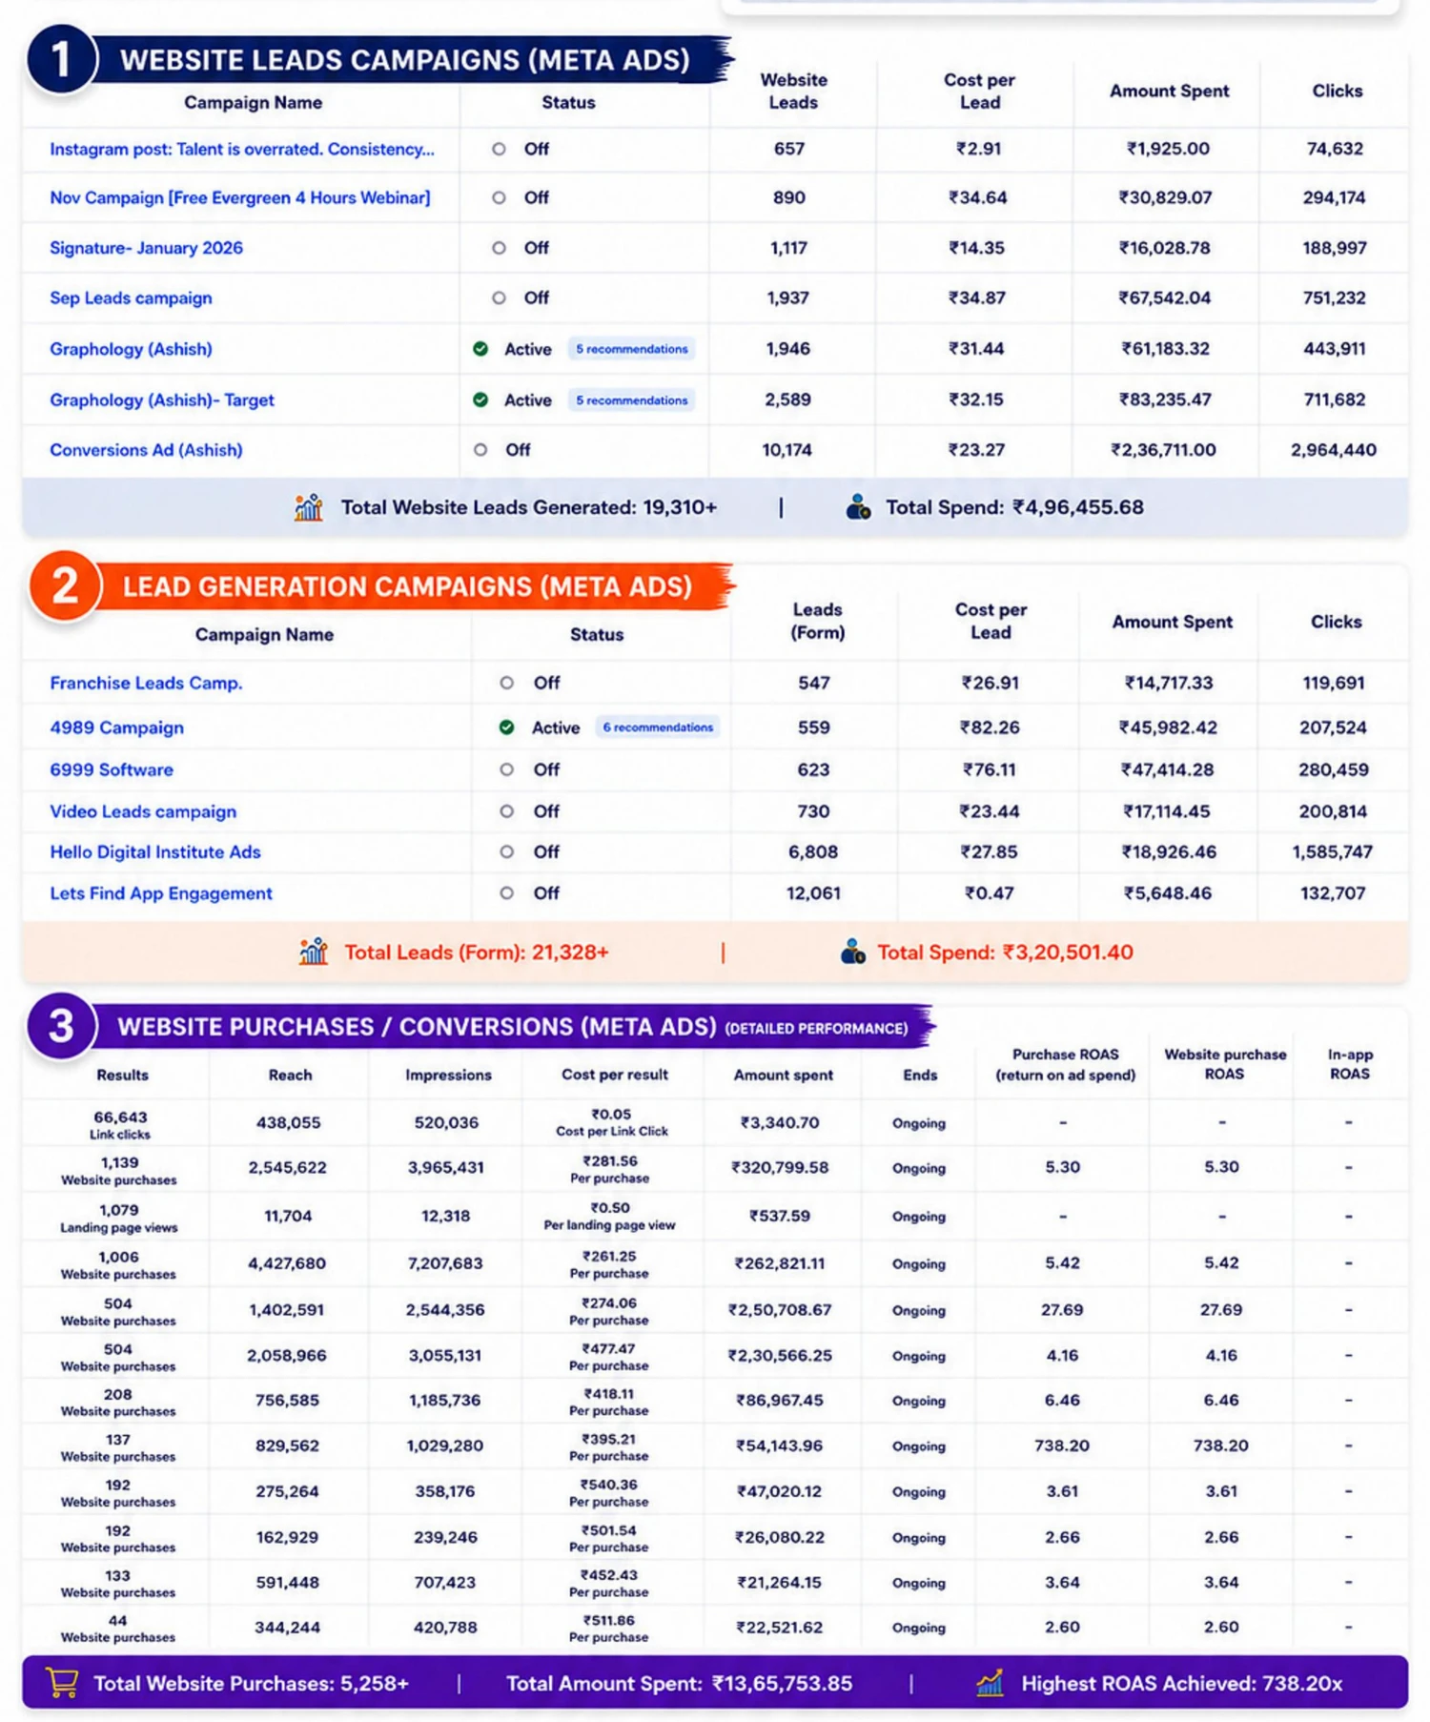Click the ₹511.86 Per purchase cost cell
This screenshot has height=1722, width=1430.
point(609,1629)
